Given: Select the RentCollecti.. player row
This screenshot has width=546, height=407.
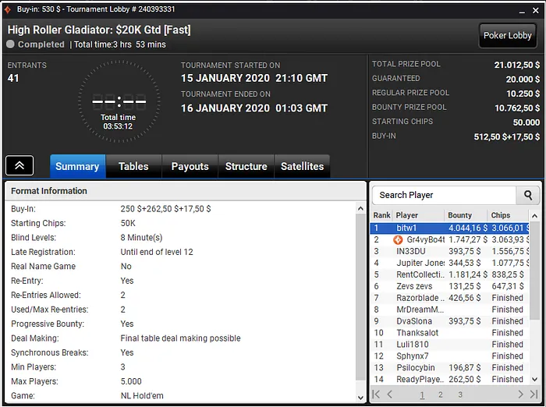Looking at the screenshot, I should coord(450,274).
